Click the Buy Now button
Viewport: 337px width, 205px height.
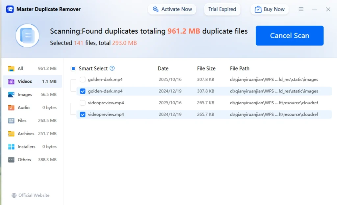coord(270,9)
